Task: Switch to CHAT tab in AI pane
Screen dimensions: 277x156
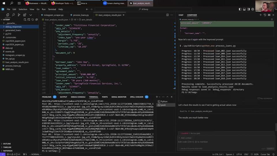Action: [x=181, y=15]
